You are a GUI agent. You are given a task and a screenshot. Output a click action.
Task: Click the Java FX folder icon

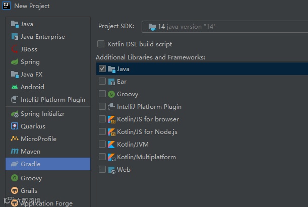click(15, 75)
